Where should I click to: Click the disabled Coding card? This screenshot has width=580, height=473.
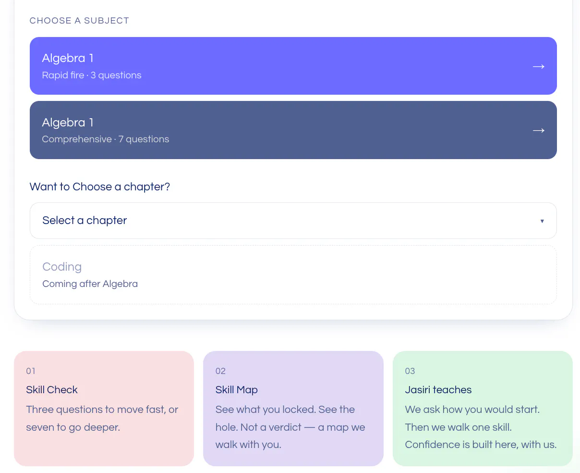293,275
